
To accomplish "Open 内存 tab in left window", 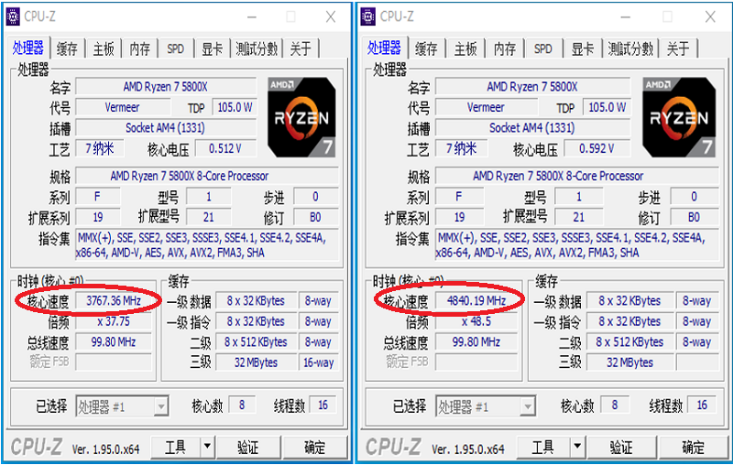I will click(140, 49).
